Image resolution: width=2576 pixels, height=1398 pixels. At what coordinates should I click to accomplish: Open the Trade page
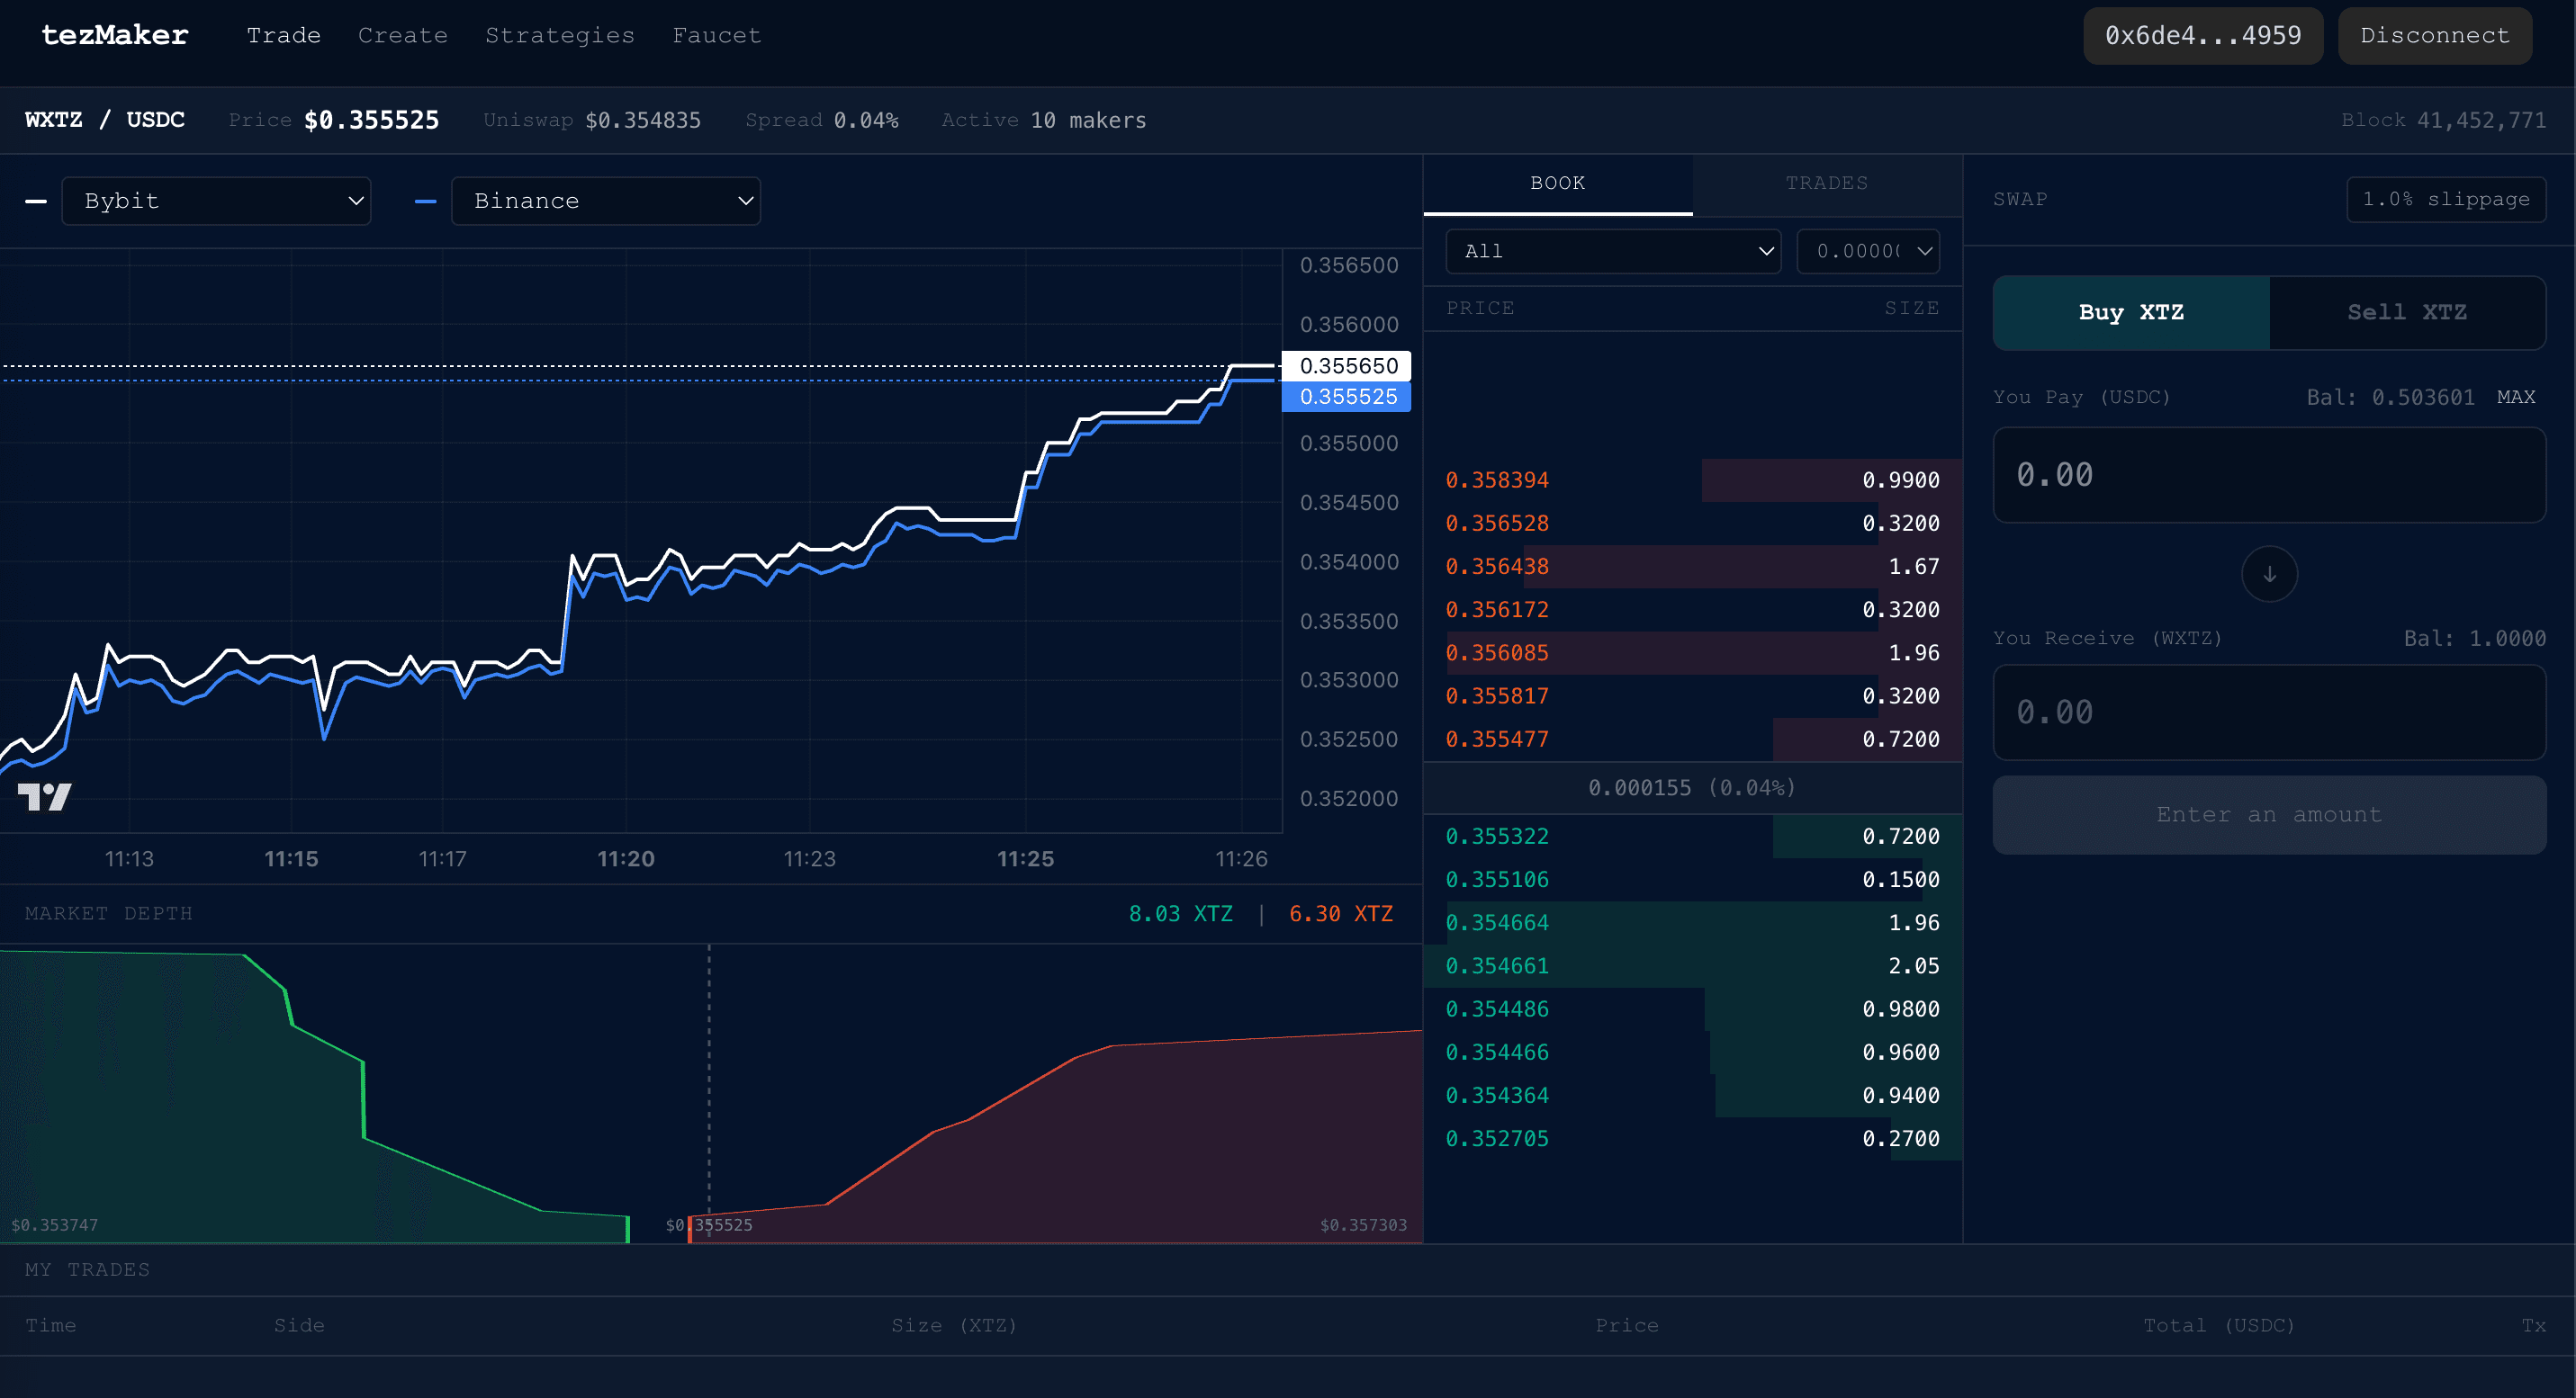[284, 35]
